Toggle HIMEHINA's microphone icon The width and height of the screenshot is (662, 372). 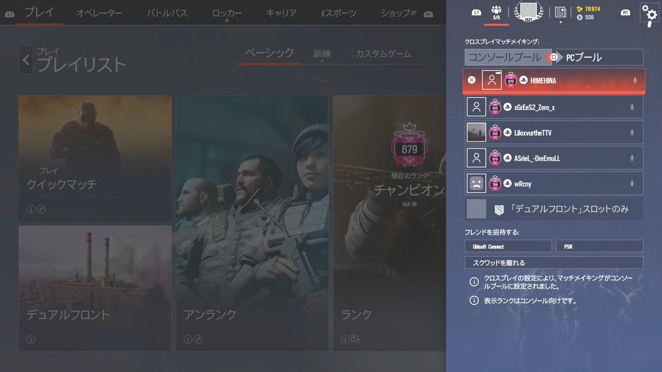click(635, 80)
